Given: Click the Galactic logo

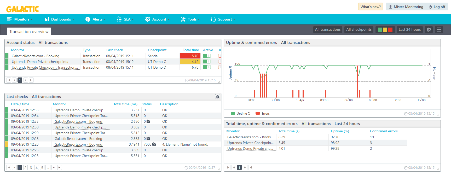Looking at the screenshot, I should tap(22, 9).
